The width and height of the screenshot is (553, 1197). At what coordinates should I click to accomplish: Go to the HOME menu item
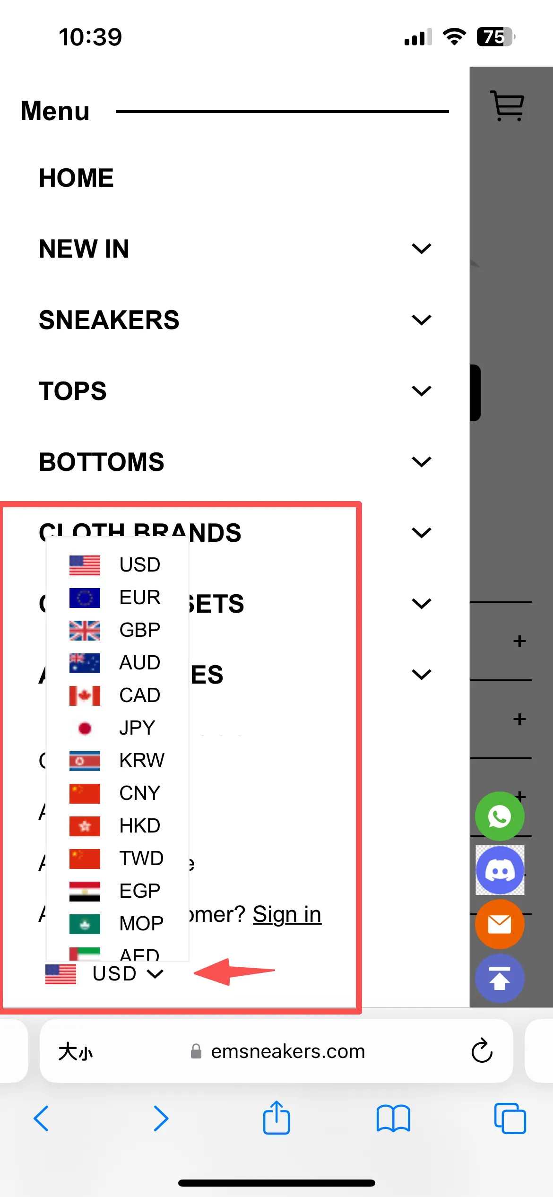[x=77, y=178]
